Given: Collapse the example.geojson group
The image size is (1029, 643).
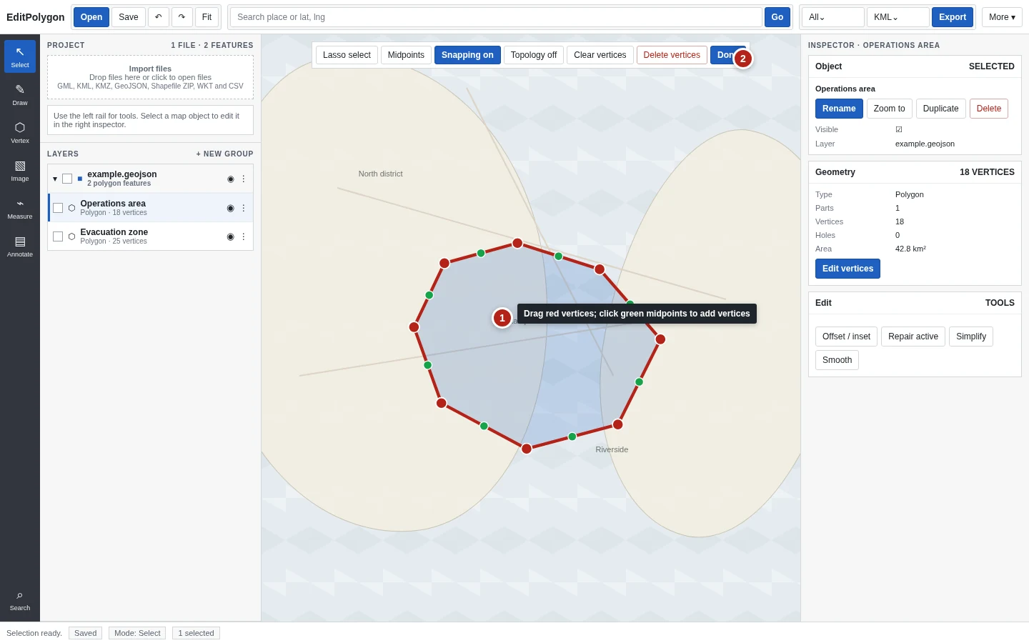Looking at the screenshot, I should point(55,179).
